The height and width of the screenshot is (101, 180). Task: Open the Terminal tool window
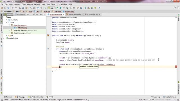(x=8, y=97)
